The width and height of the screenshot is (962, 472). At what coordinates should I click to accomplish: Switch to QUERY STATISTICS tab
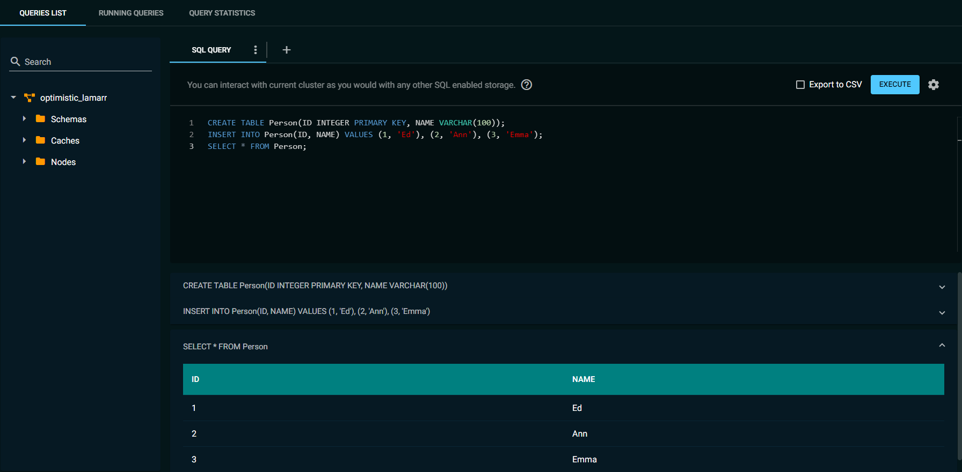[x=222, y=13]
